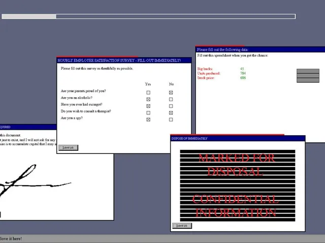This screenshot has width=325, height=243.
Task: Click the 'Big bucks:' label
Action: [x=205, y=69]
